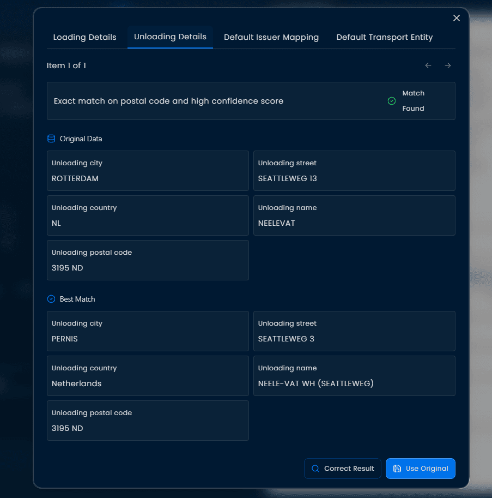Click the 3195 ND original postal code field
The height and width of the screenshot is (498, 492).
click(x=148, y=260)
